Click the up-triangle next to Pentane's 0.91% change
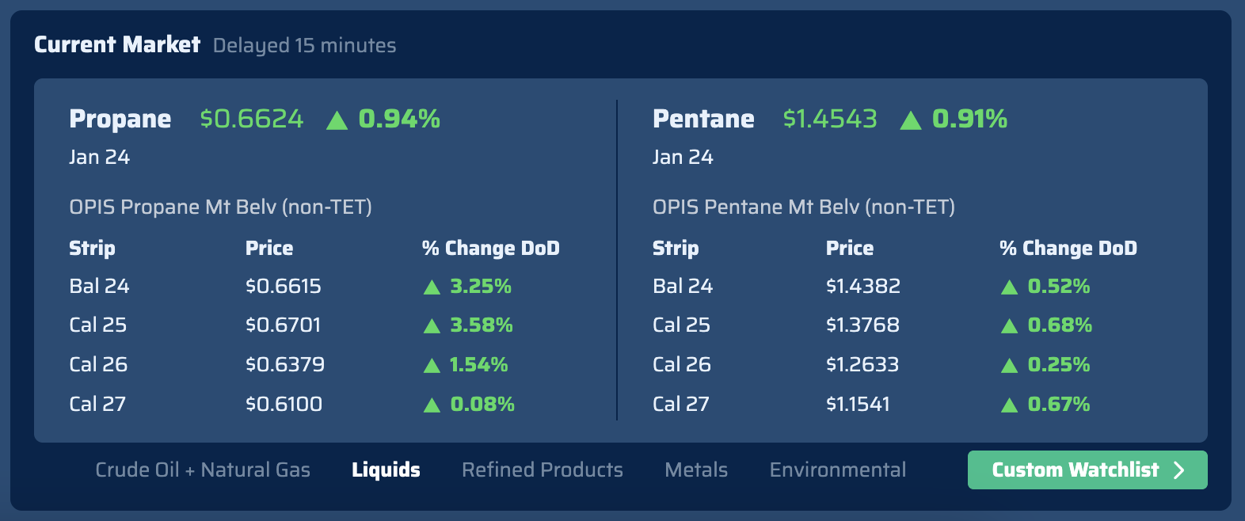Screen dimensions: 1245x521 click(912, 120)
